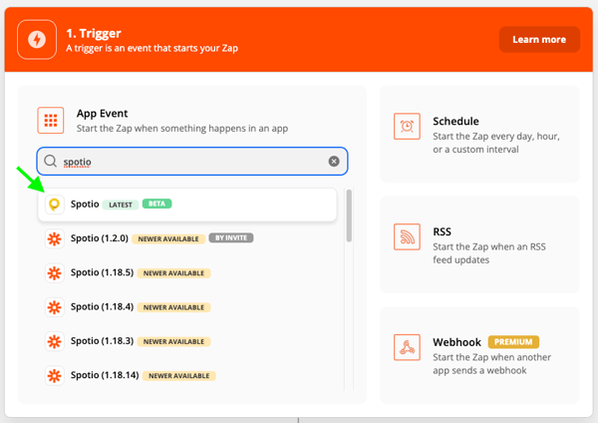Image resolution: width=598 pixels, height=423 pixels.
Task: Focus the app search field containing spotio
Action: click(x=192, y=161)
